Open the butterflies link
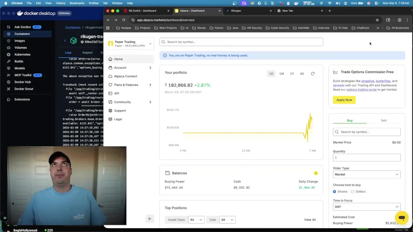The width and height of the screenshot is (413, 232). click(x=383, y=81)
